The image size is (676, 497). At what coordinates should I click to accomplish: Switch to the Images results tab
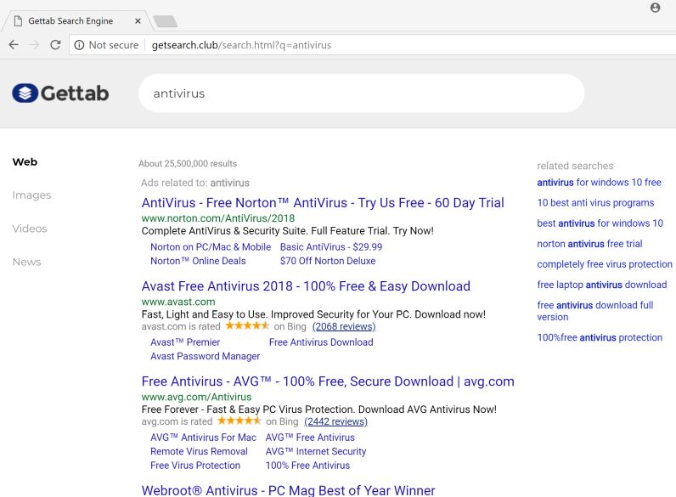31,195
